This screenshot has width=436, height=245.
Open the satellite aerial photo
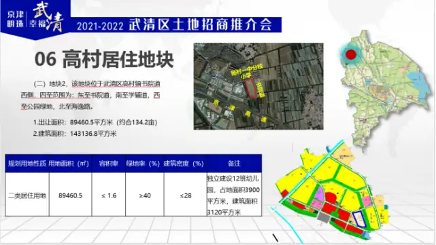click(x=258, y=86)
